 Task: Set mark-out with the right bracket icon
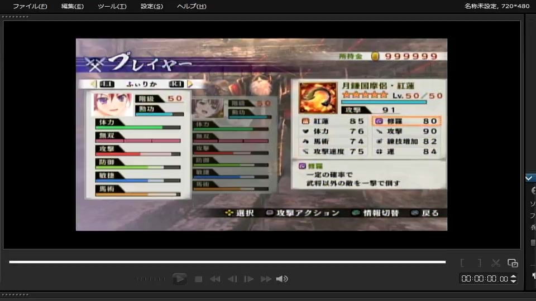[479, 263]
